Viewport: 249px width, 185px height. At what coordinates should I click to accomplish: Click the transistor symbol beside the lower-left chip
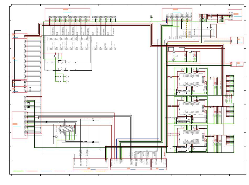(x=56, y=136)
